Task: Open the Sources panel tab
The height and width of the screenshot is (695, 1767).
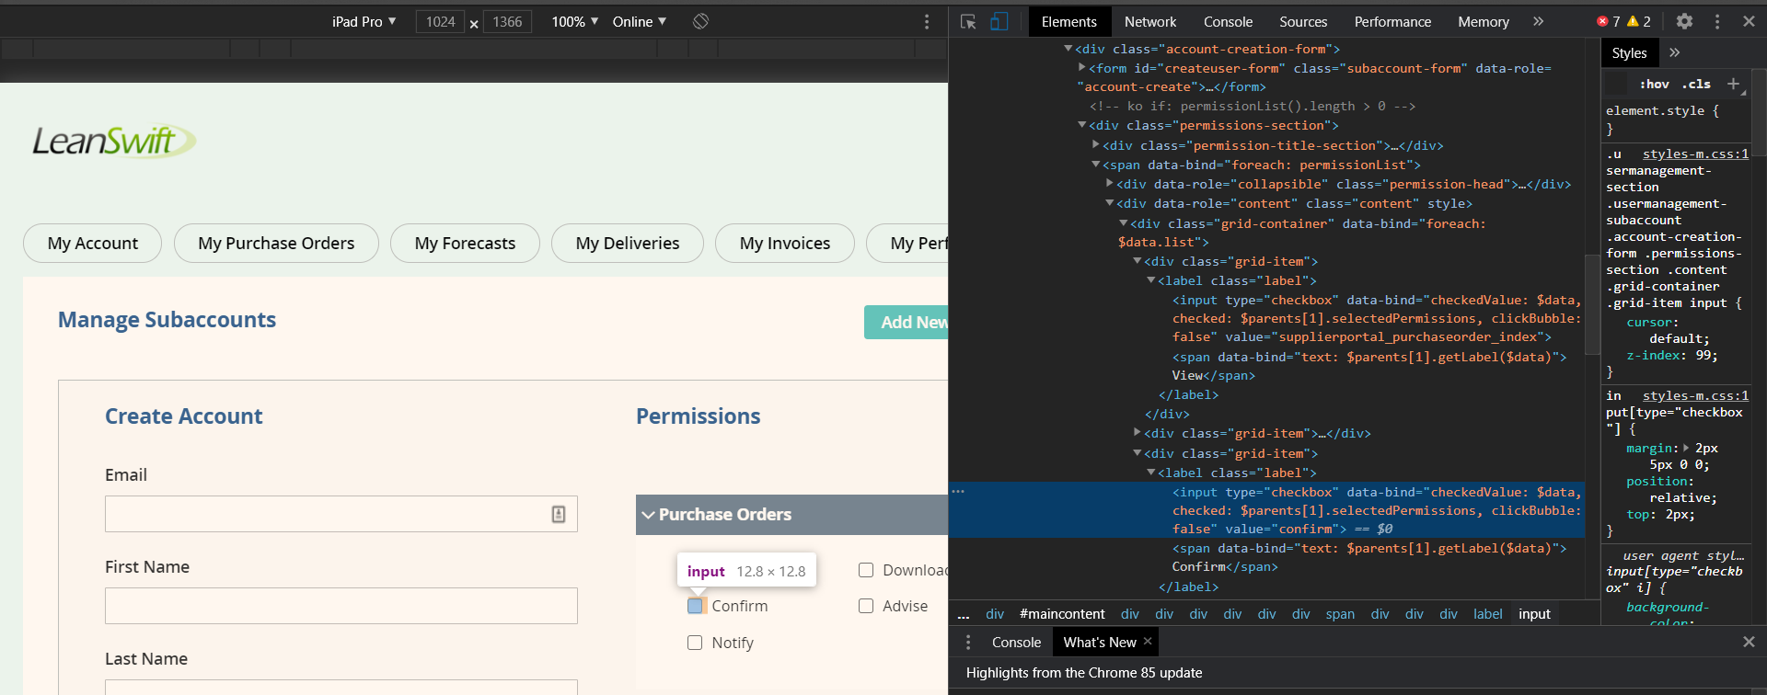Action: [x=1303, y=21]
